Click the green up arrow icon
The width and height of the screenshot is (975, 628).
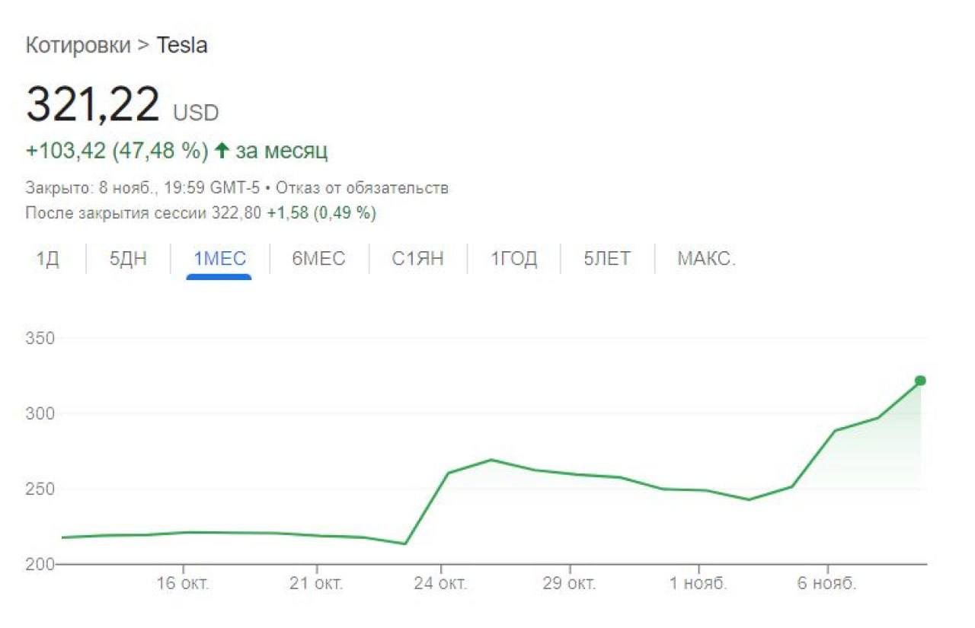coord(222,151)
